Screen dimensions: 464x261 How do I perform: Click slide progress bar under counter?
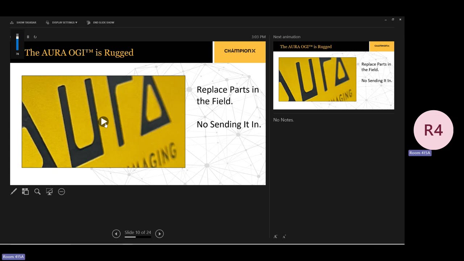(x=138, y=237)
